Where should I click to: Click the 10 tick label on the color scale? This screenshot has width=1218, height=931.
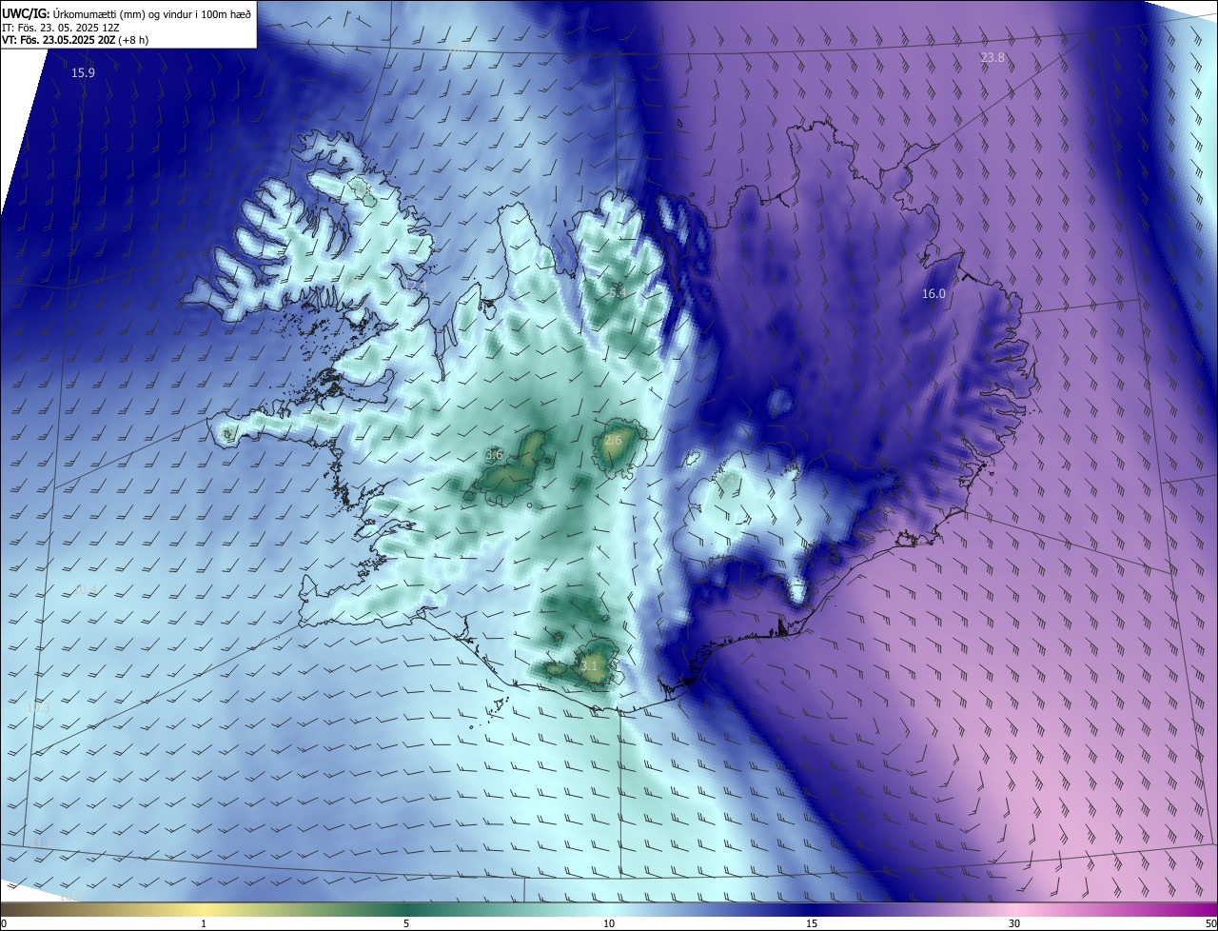[609, 924]
